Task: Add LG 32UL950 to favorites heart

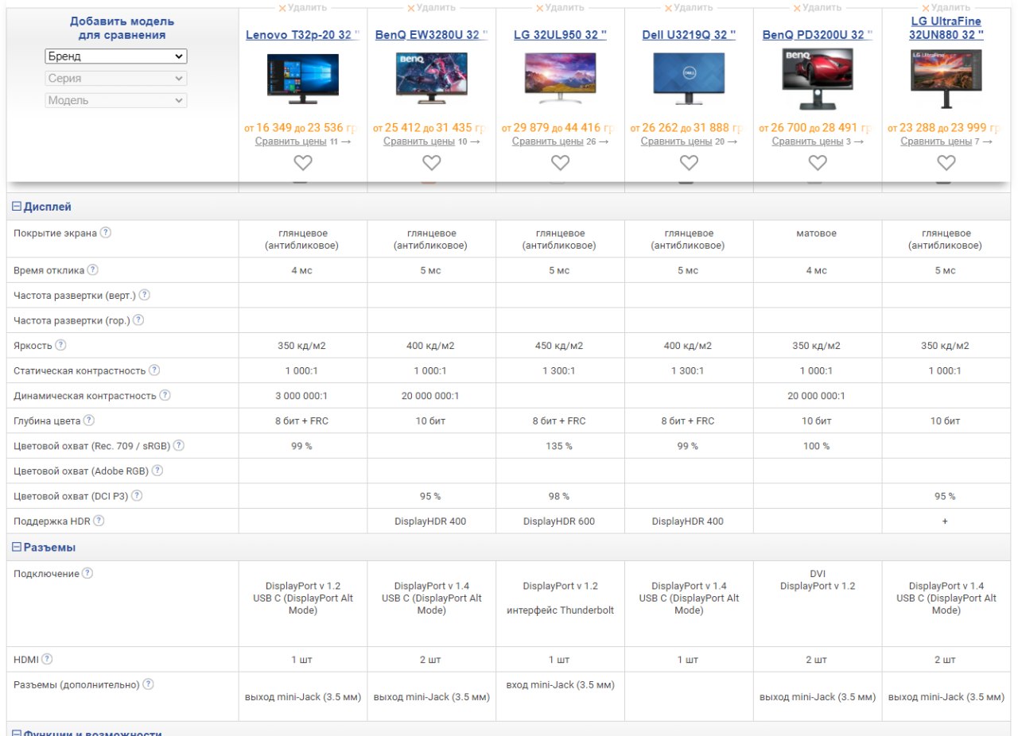Action: (560, 162)
